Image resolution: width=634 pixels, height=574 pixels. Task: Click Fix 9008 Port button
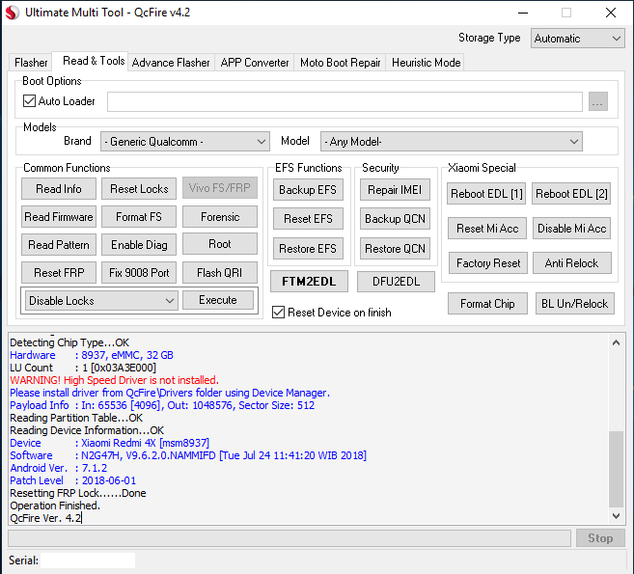click(x=139, y=272)
